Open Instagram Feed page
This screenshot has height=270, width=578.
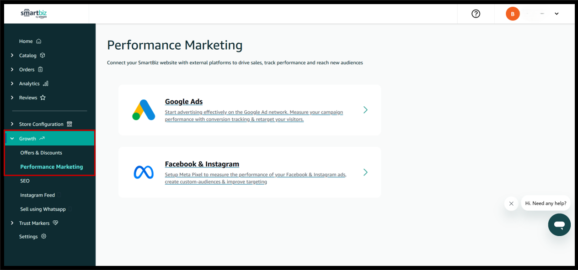coord(37,195)
